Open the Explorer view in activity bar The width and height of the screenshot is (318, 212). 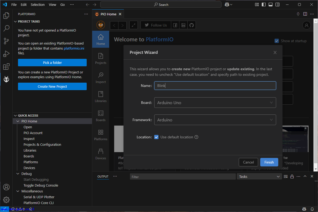pos(6,16)
